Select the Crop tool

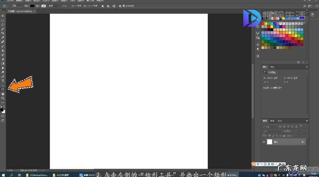click(3, 33)
